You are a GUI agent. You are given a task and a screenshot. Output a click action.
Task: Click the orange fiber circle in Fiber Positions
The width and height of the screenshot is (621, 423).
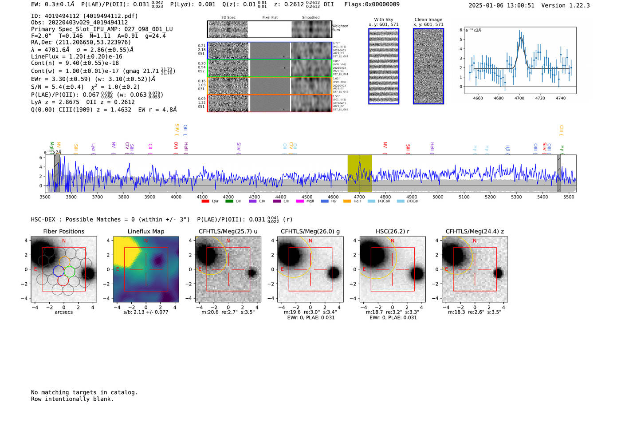[x=65, y=262]
